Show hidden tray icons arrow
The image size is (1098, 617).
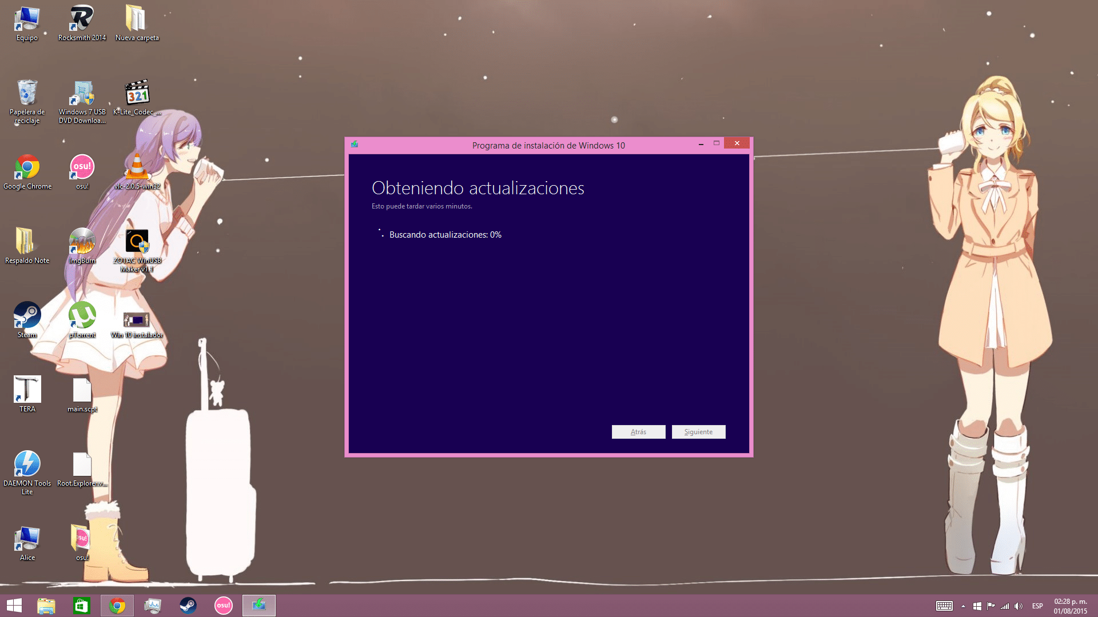coord(963,606)
